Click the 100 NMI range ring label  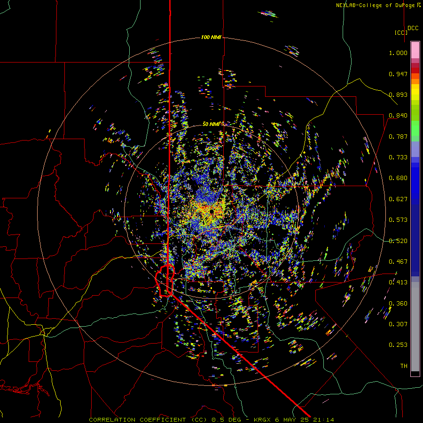[211, 37]
